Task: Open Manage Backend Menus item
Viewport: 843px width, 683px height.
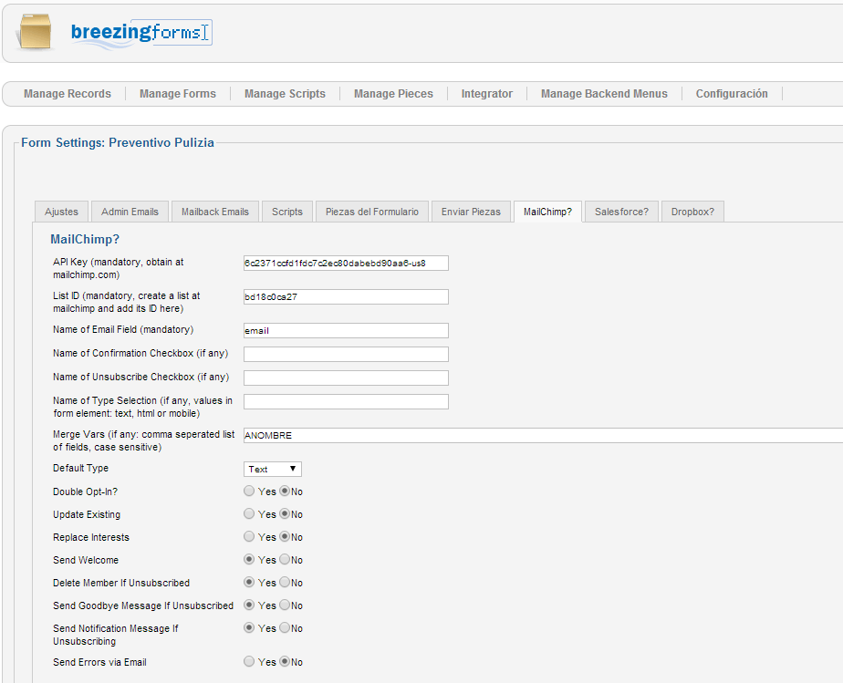Action: coord(604,94)
